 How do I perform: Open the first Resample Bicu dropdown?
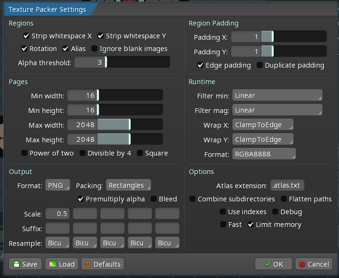click(58, 243)
